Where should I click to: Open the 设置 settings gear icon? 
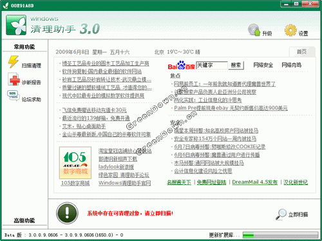[x=290, y=30]
